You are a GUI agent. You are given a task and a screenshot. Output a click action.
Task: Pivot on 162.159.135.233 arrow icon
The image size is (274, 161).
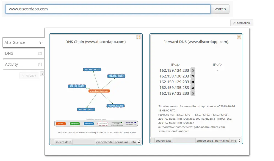pyautogui.click(x=193, y=88)
